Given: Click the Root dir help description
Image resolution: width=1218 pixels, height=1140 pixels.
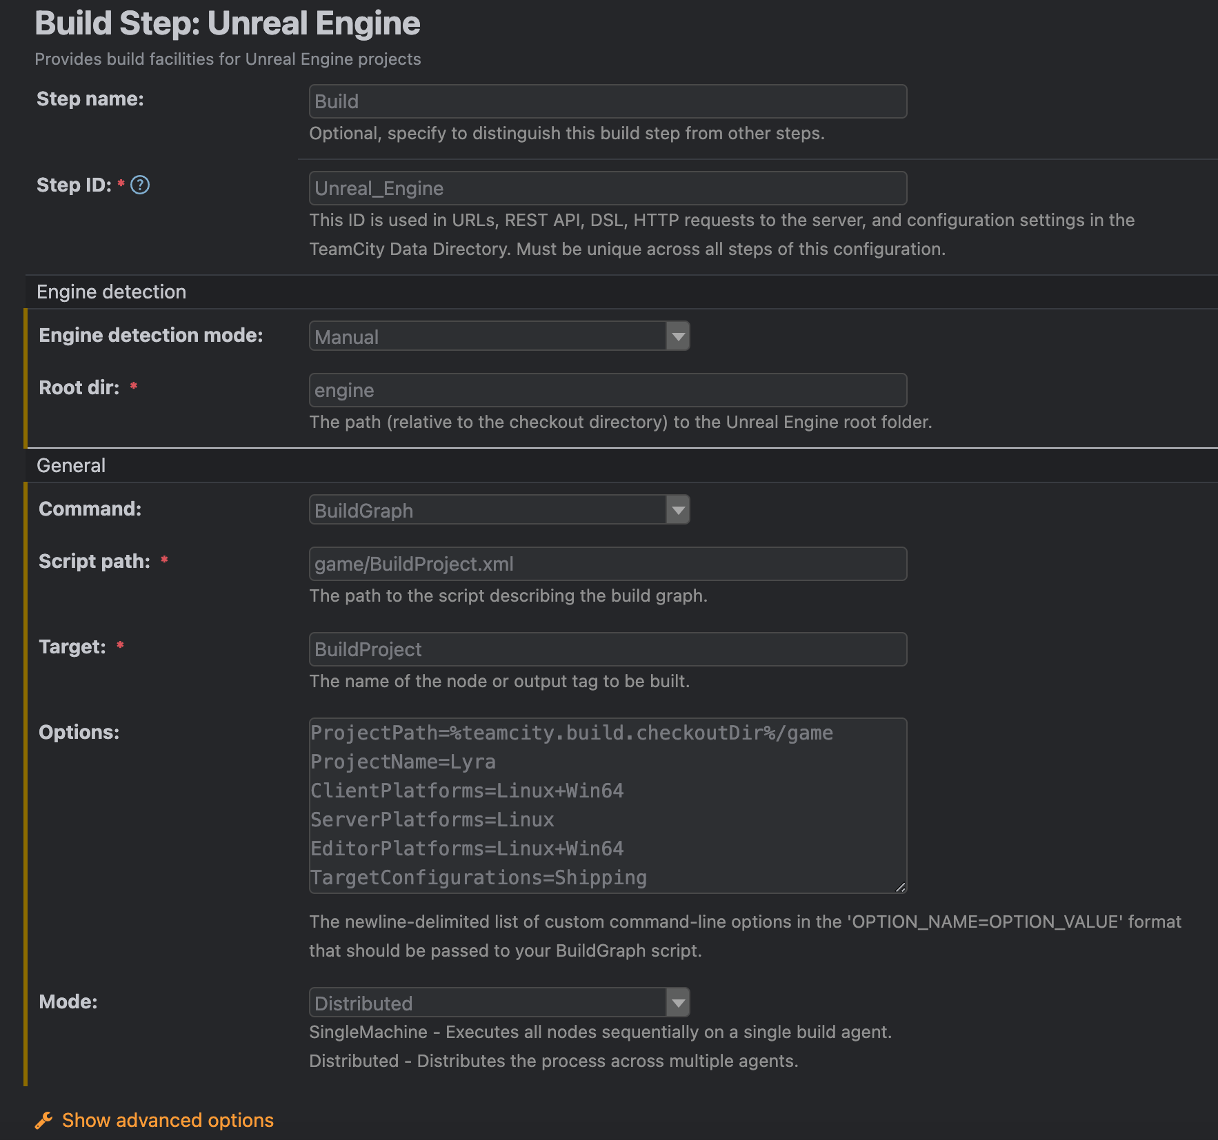Looking at the screenshot, I should (x=621, y=423).
